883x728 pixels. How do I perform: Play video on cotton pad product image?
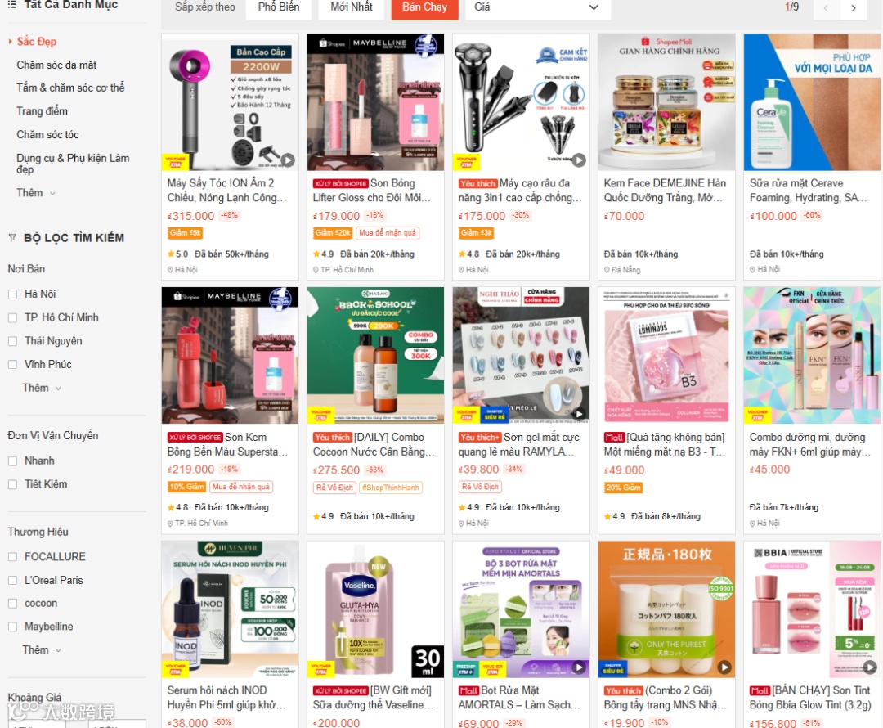tap(724, 667)
